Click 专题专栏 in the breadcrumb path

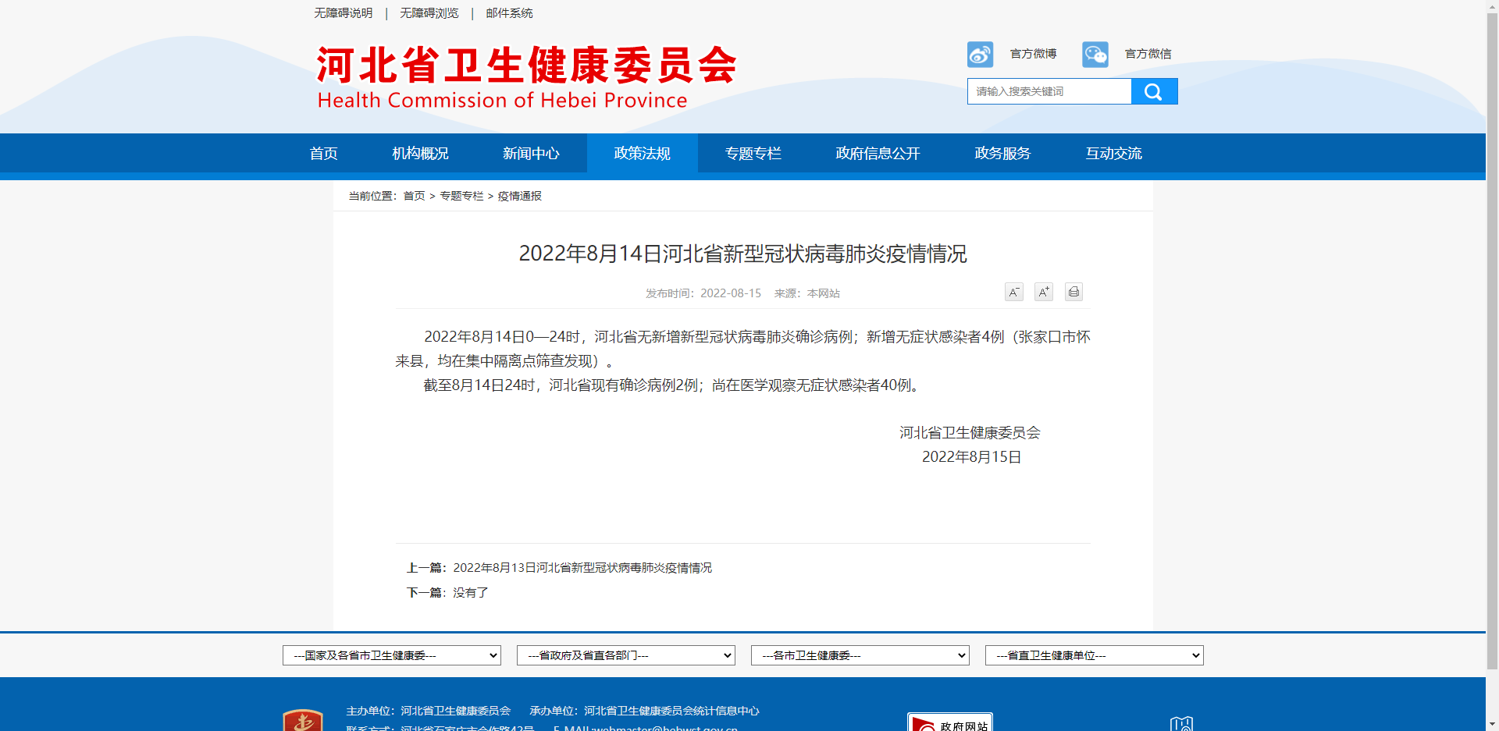coord(461,196)
